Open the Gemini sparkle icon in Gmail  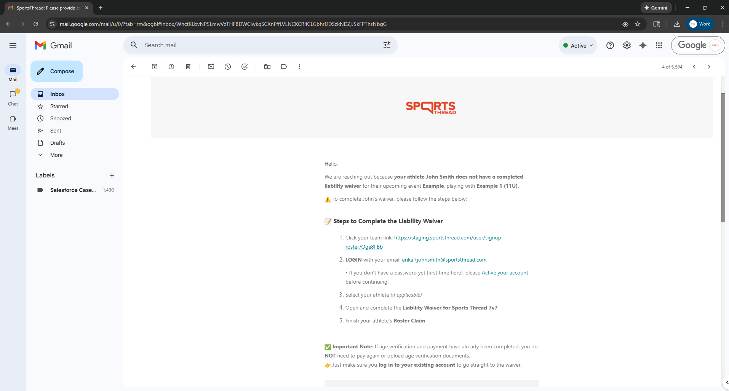click(x=643, y=45)
